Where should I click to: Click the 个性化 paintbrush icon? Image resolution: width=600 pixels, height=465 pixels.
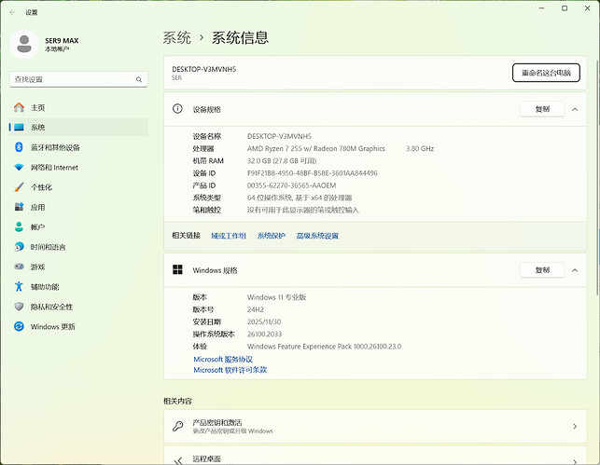[19, 187]
